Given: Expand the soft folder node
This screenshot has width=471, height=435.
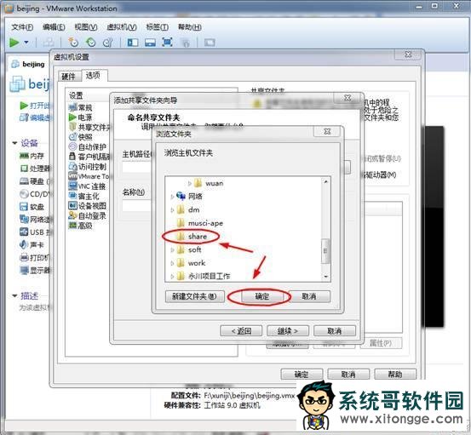Looking at the screenshot, I should point(172,249).
